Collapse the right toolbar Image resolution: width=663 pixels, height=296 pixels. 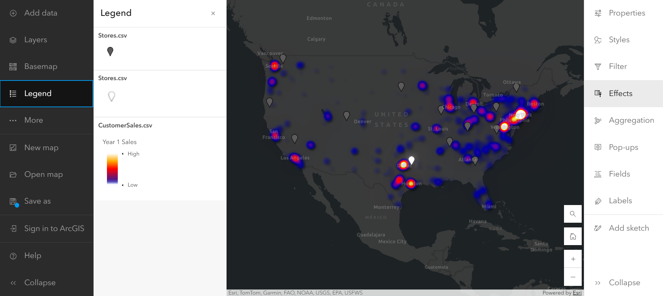point(624,283)
